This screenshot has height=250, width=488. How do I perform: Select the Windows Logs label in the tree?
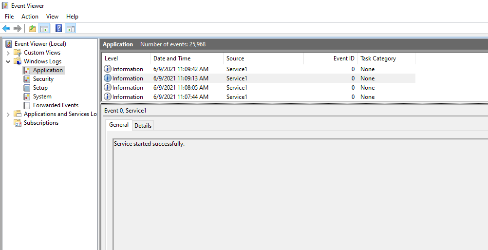[x=43, y=61]
